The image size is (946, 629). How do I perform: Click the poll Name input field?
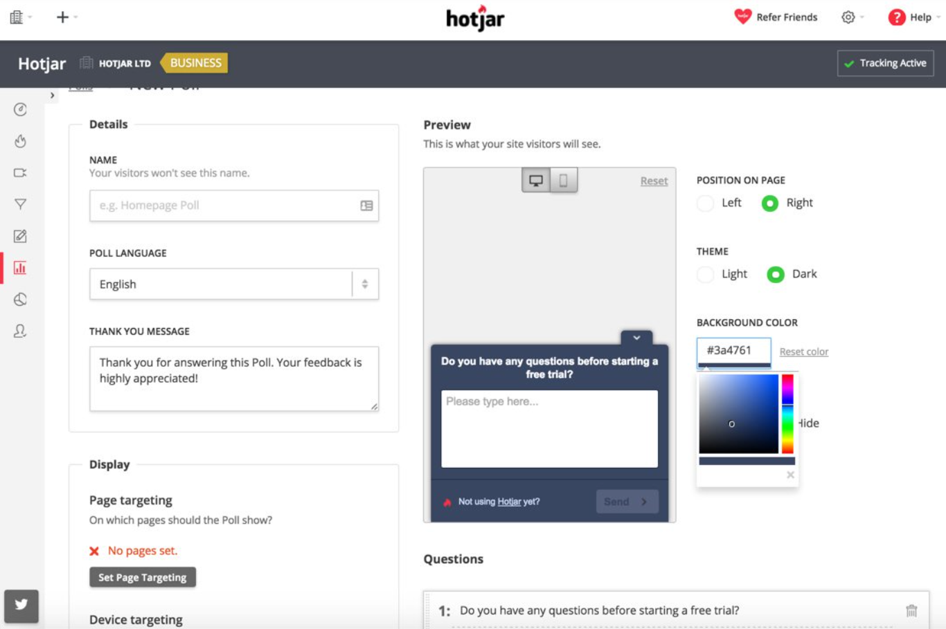coord(234,206)
